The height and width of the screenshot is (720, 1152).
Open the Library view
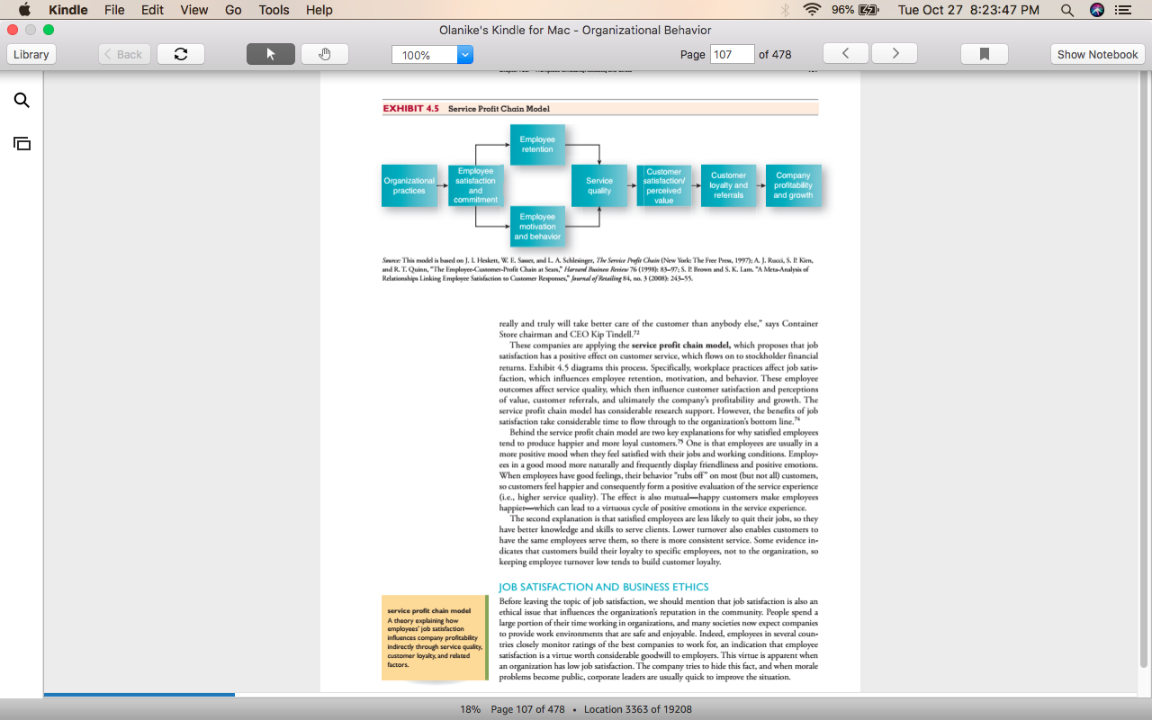click(31, 54)
